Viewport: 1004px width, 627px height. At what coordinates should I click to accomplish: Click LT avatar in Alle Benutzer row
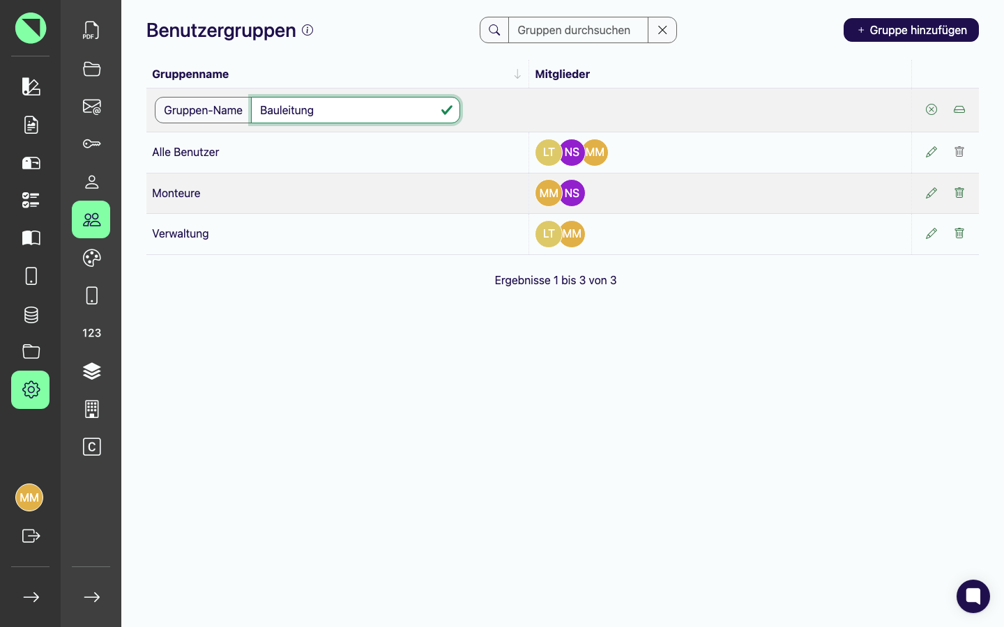(x=548, y=153)
